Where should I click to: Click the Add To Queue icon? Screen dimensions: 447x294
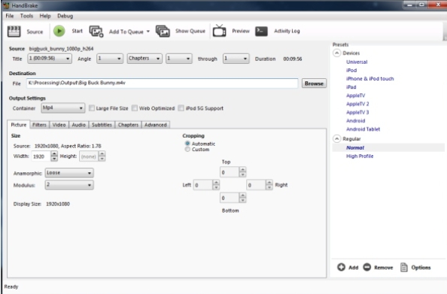point(96,32)
